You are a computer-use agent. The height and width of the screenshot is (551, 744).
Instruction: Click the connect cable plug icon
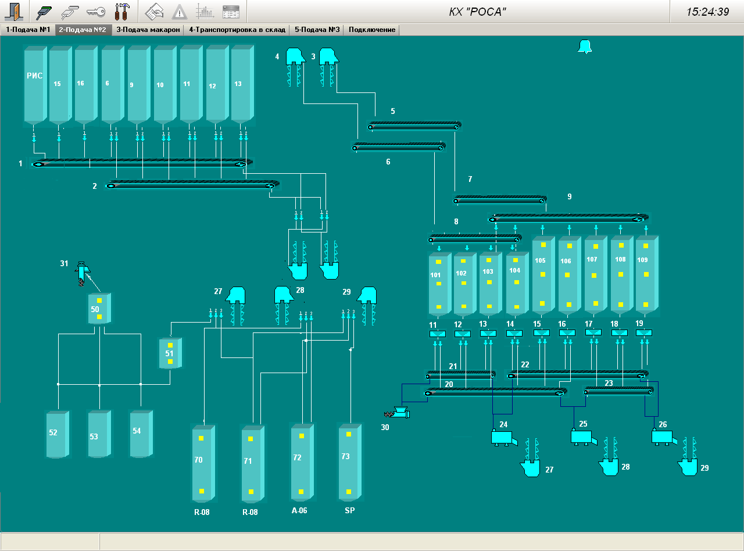(45, 12)
